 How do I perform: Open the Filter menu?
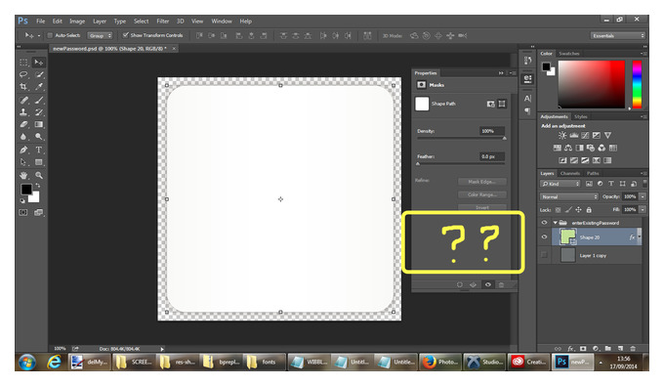pos(163,21)
